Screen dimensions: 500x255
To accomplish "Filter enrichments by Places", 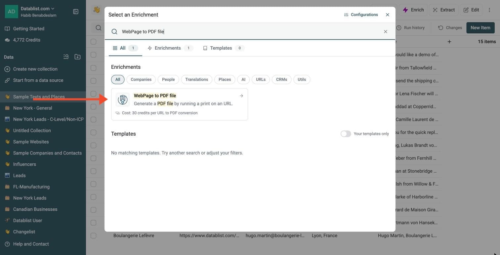I will tap(225, 80).
